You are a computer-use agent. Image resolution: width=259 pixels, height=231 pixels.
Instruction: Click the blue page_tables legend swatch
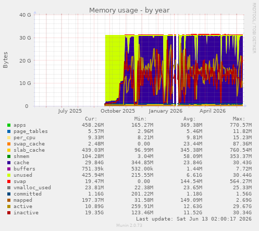pyautogui.click(x=9, y=131)
